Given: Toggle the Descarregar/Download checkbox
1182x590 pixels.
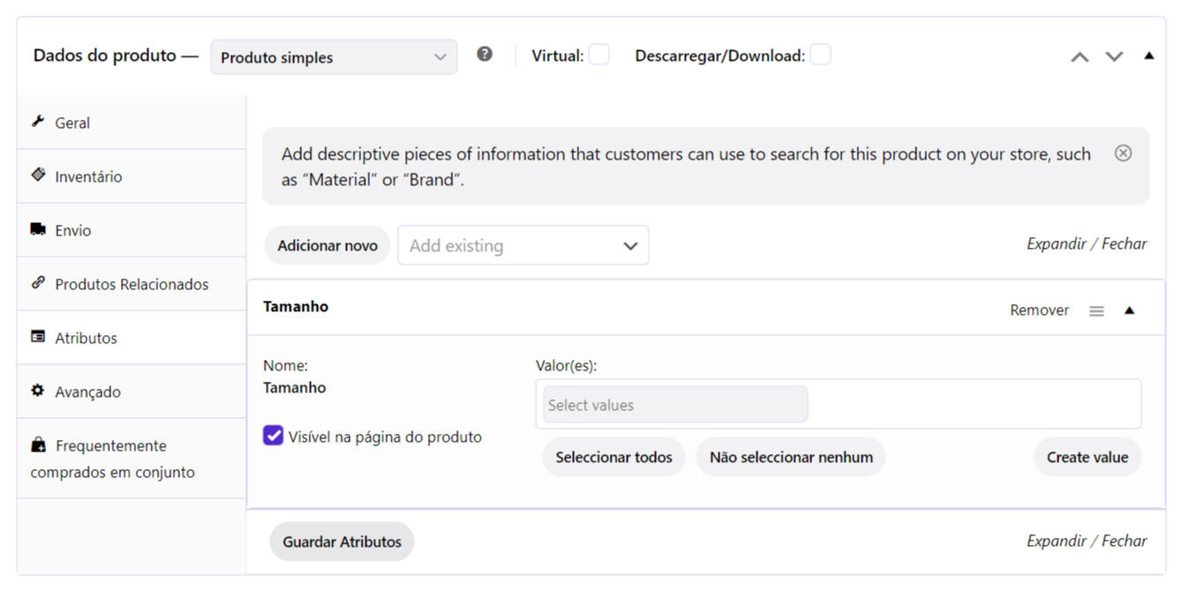Looking at the screenshot, I should point(820,55).
